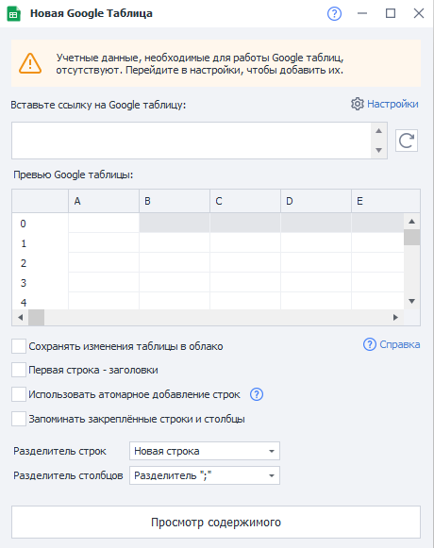
Task: Open the Настройки link
Action: click(x=392, y=104)
